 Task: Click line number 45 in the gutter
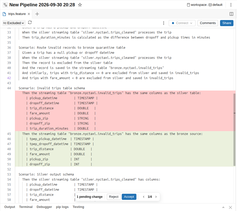[x=9, y=134]
